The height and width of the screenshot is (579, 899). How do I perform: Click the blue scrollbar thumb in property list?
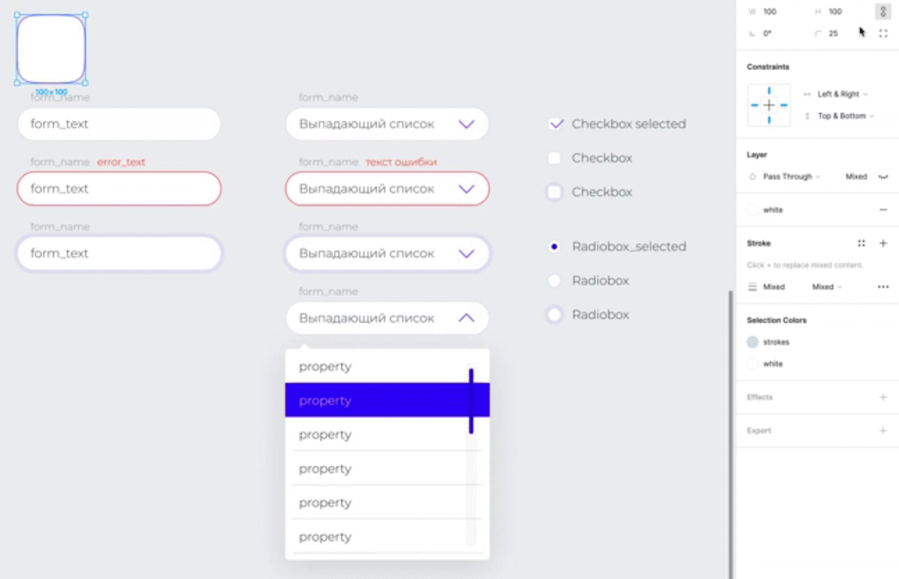[x=471, y=401]
